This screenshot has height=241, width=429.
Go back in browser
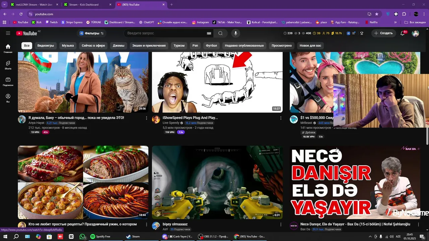tap(5, 14)
